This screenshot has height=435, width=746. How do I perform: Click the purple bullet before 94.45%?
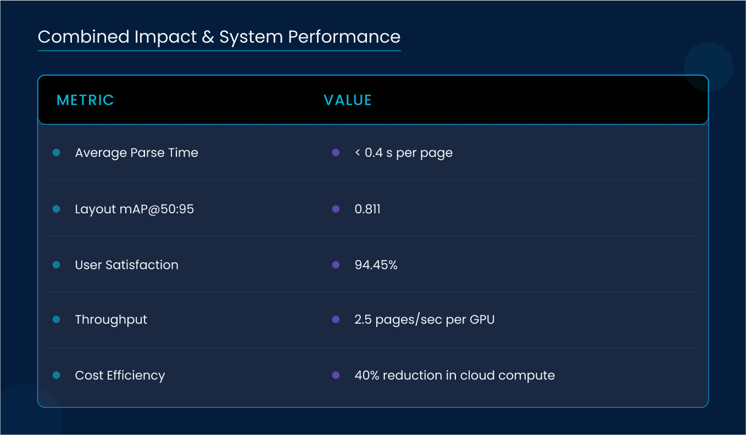point(336,265)
